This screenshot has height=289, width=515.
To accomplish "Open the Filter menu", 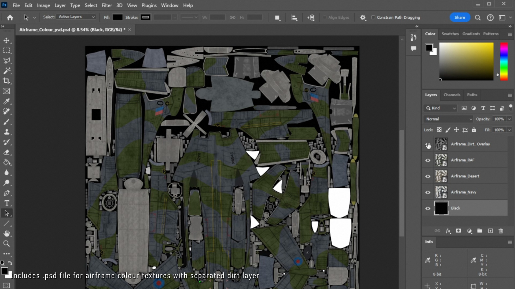I will pyautogui.click(x=106, y=5).
